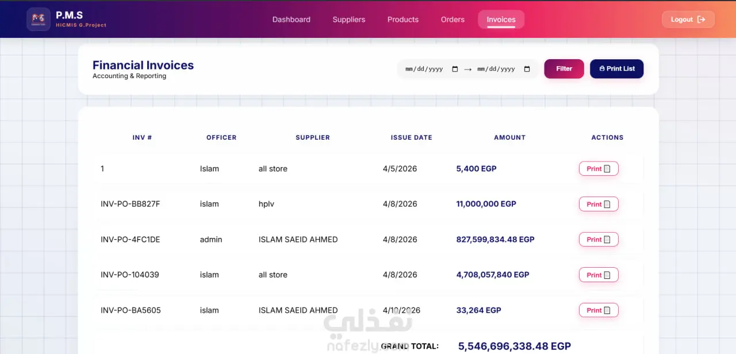Select the INV-PO-BA5605 invoice number

131,310
